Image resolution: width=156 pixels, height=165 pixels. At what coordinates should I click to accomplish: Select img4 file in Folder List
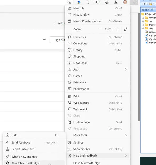click(x=150, y=39)
